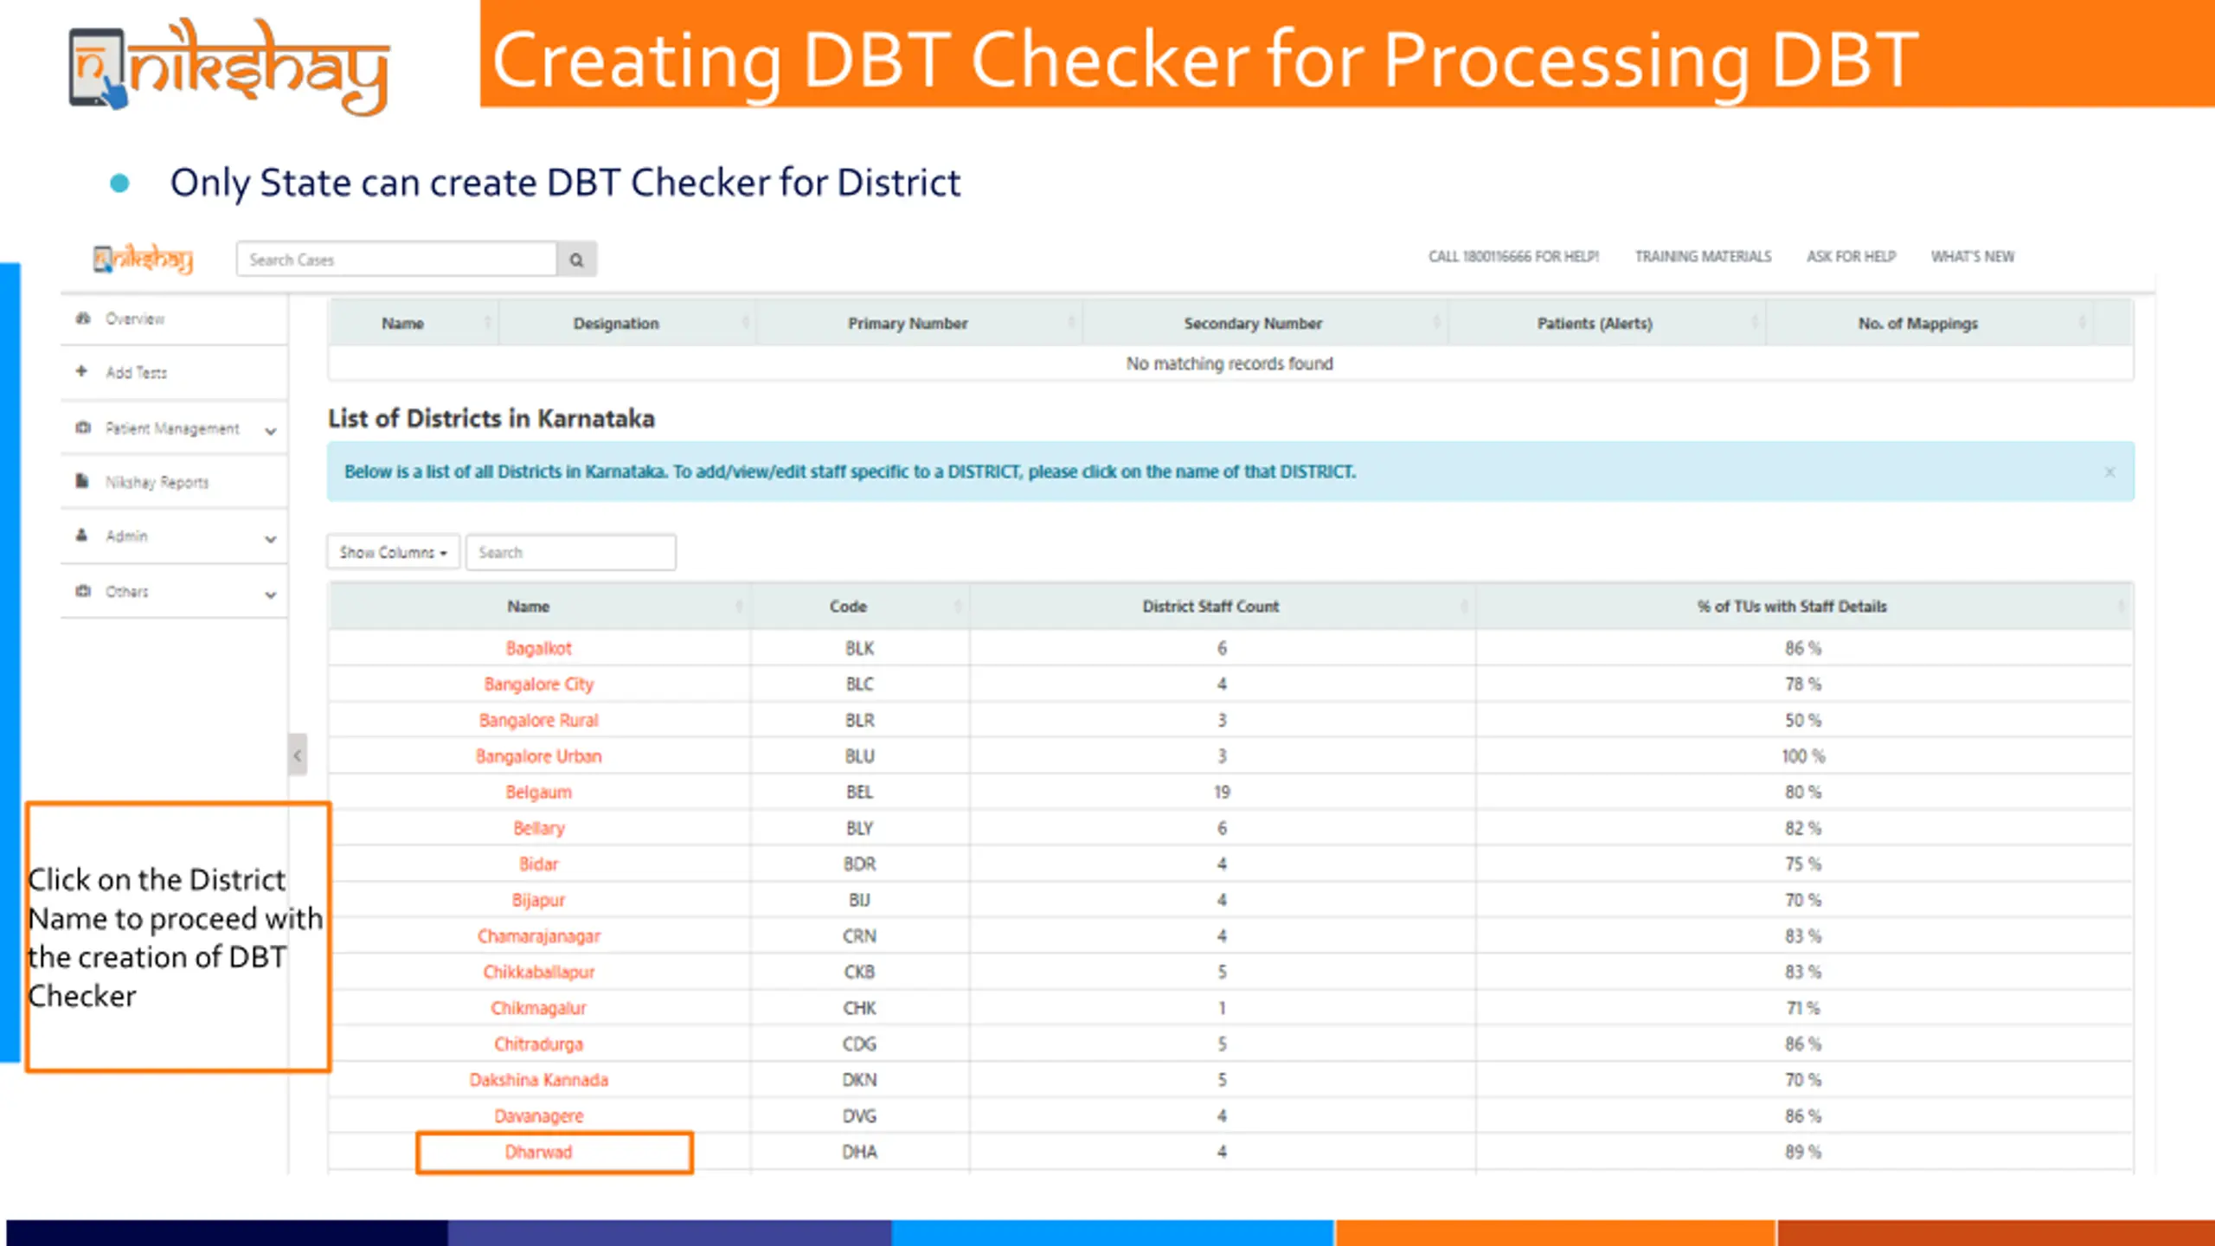
Task: Open the Others menu item
Action: click(127, 591)
